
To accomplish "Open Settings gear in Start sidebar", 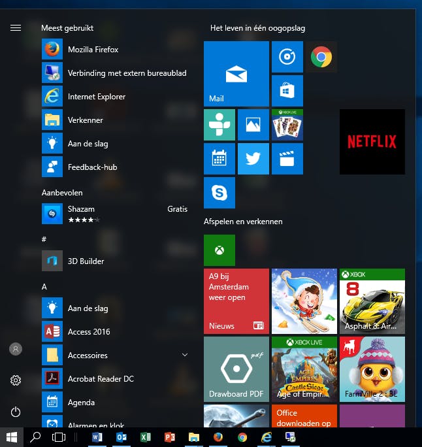I will click(16, 380).
